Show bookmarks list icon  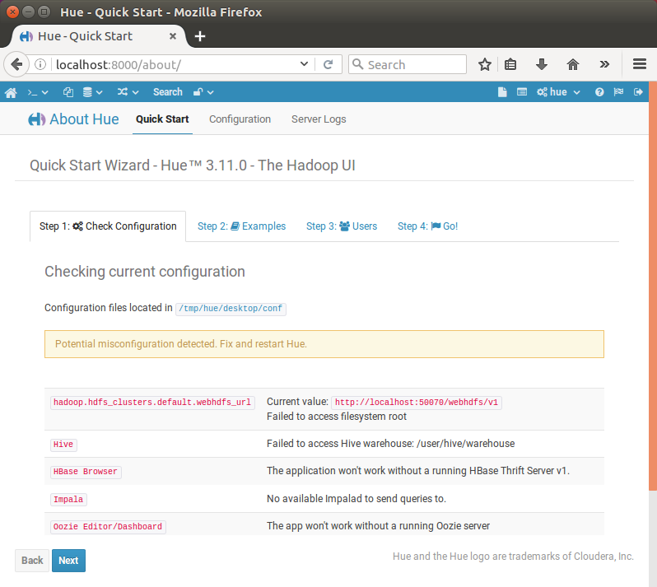point(510,64)
